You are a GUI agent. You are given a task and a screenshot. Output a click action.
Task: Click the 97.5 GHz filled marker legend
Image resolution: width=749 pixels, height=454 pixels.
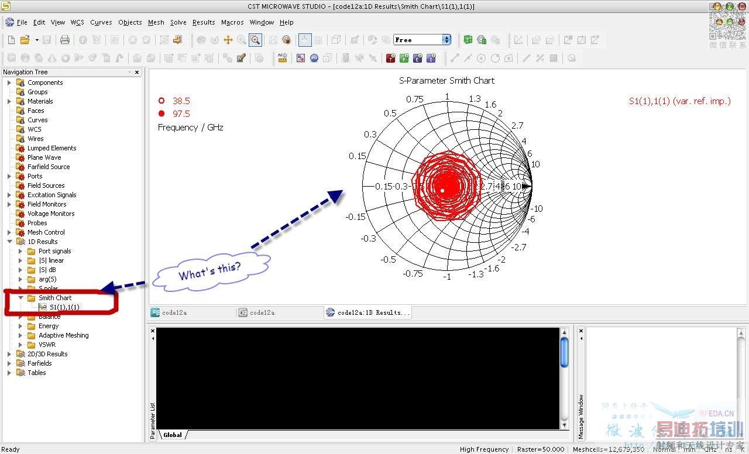coord(174,113)
